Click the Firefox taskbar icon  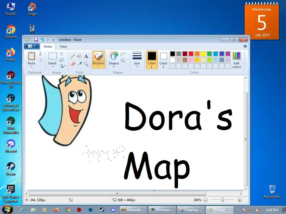(x=56, y=210)
